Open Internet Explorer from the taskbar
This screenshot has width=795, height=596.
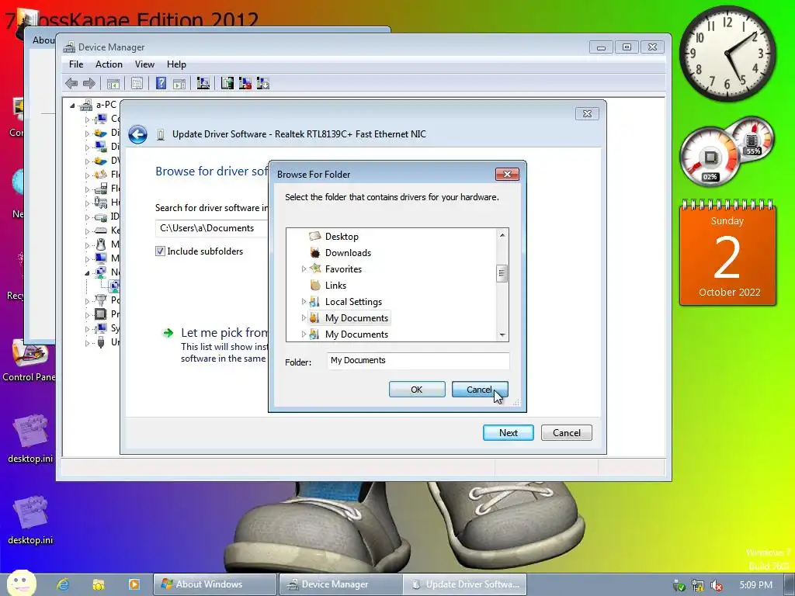tap(63, 584)
